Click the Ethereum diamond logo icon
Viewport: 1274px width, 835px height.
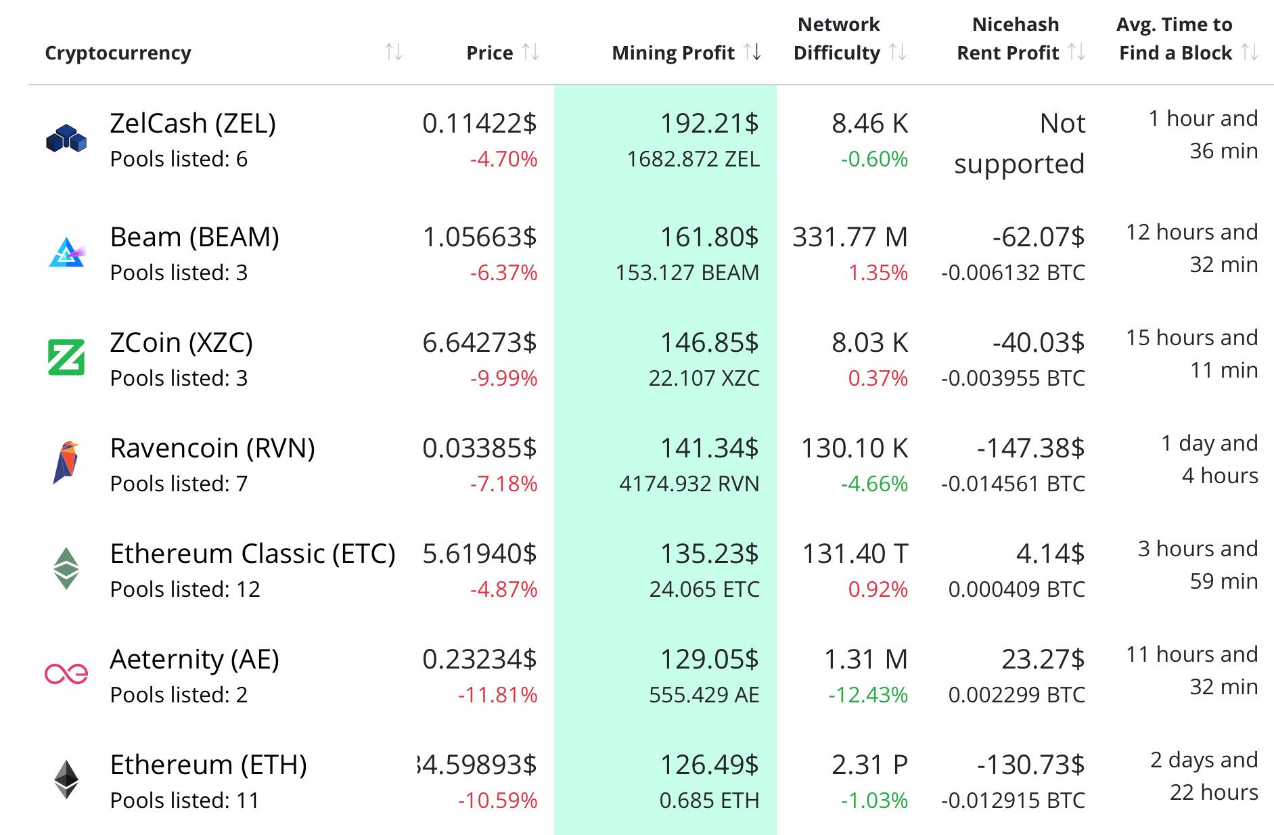[66, 780]
